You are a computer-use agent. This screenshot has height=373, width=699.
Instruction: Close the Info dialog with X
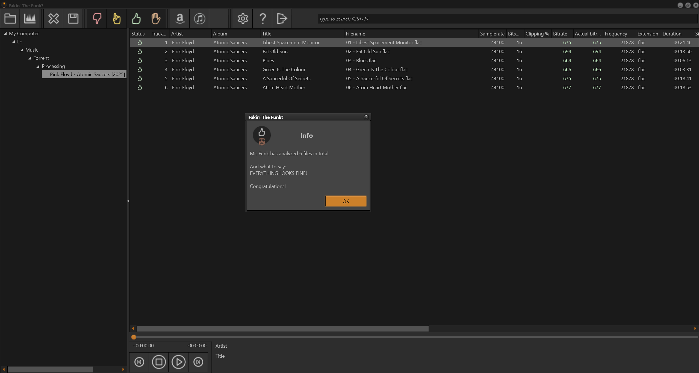366,117
